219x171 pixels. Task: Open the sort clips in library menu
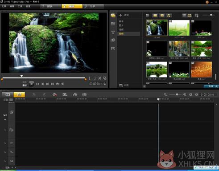[197, 15]
